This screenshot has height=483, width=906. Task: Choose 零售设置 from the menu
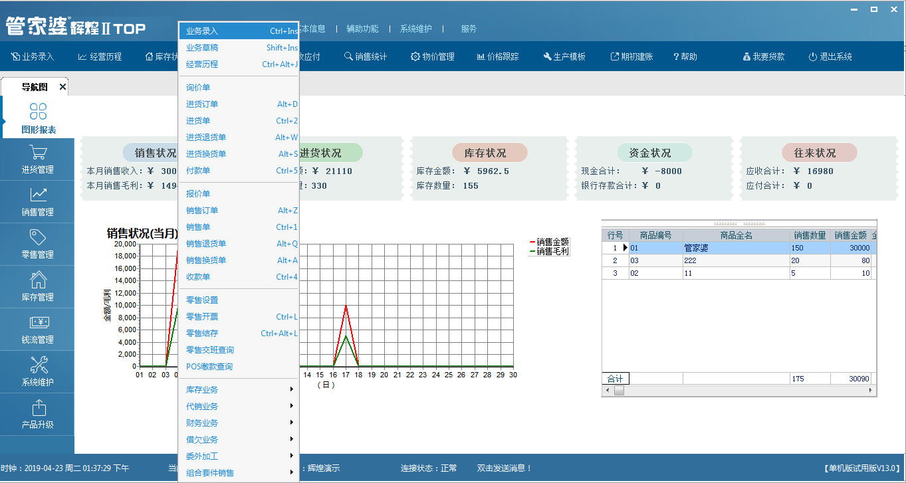(239, 300)
